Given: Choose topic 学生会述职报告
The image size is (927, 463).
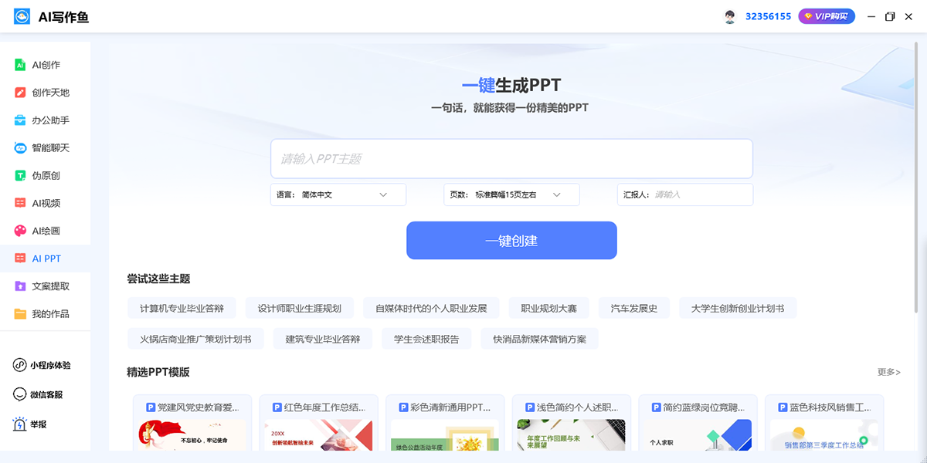Looking at the screenshot, I should click(426, 339).
